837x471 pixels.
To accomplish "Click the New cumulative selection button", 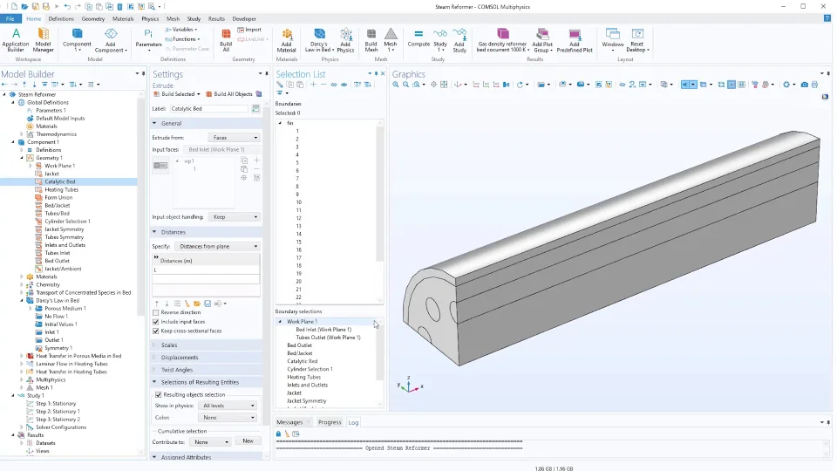I will point(248,441).
